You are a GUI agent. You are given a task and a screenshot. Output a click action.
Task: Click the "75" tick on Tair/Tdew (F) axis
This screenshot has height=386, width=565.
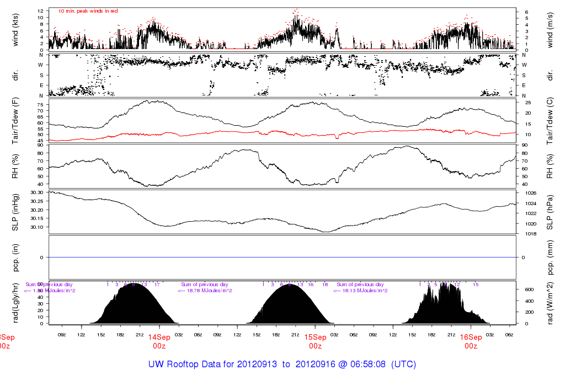(40, 105)
